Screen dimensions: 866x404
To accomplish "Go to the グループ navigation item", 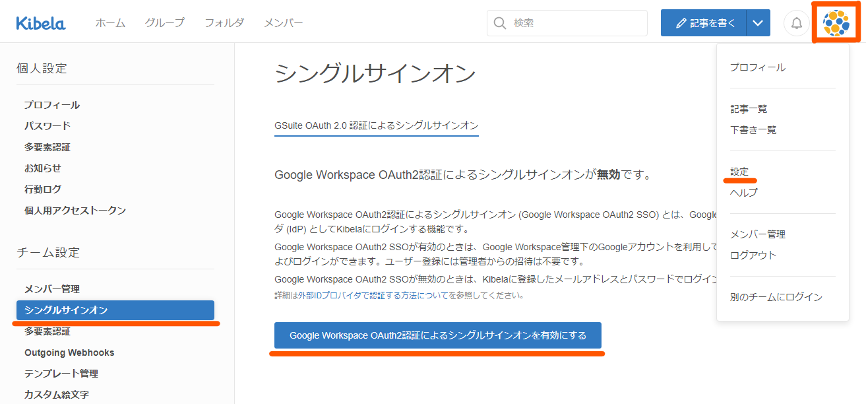I will point(165,23).
